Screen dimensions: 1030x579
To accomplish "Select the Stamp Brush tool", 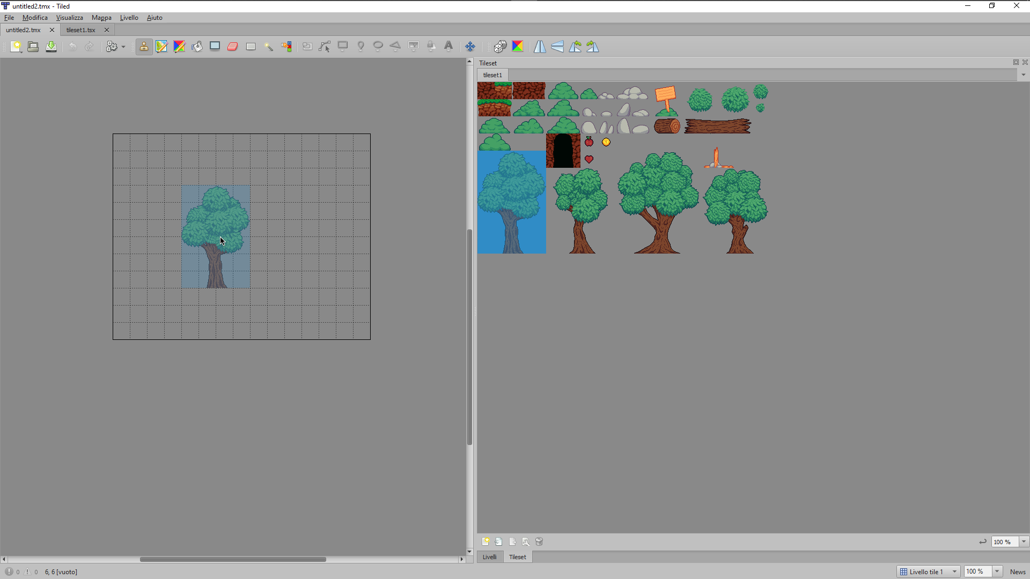I will (x=144, y=46).
